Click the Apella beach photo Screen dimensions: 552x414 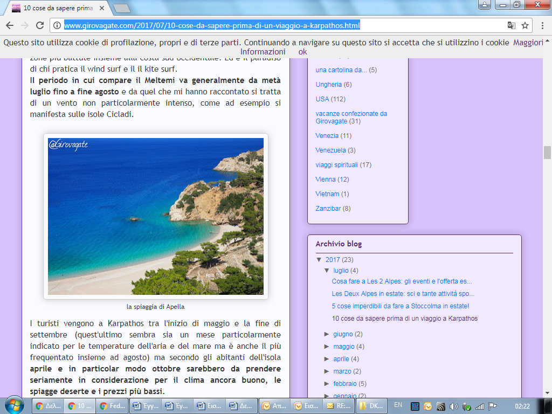click(156, 216)
